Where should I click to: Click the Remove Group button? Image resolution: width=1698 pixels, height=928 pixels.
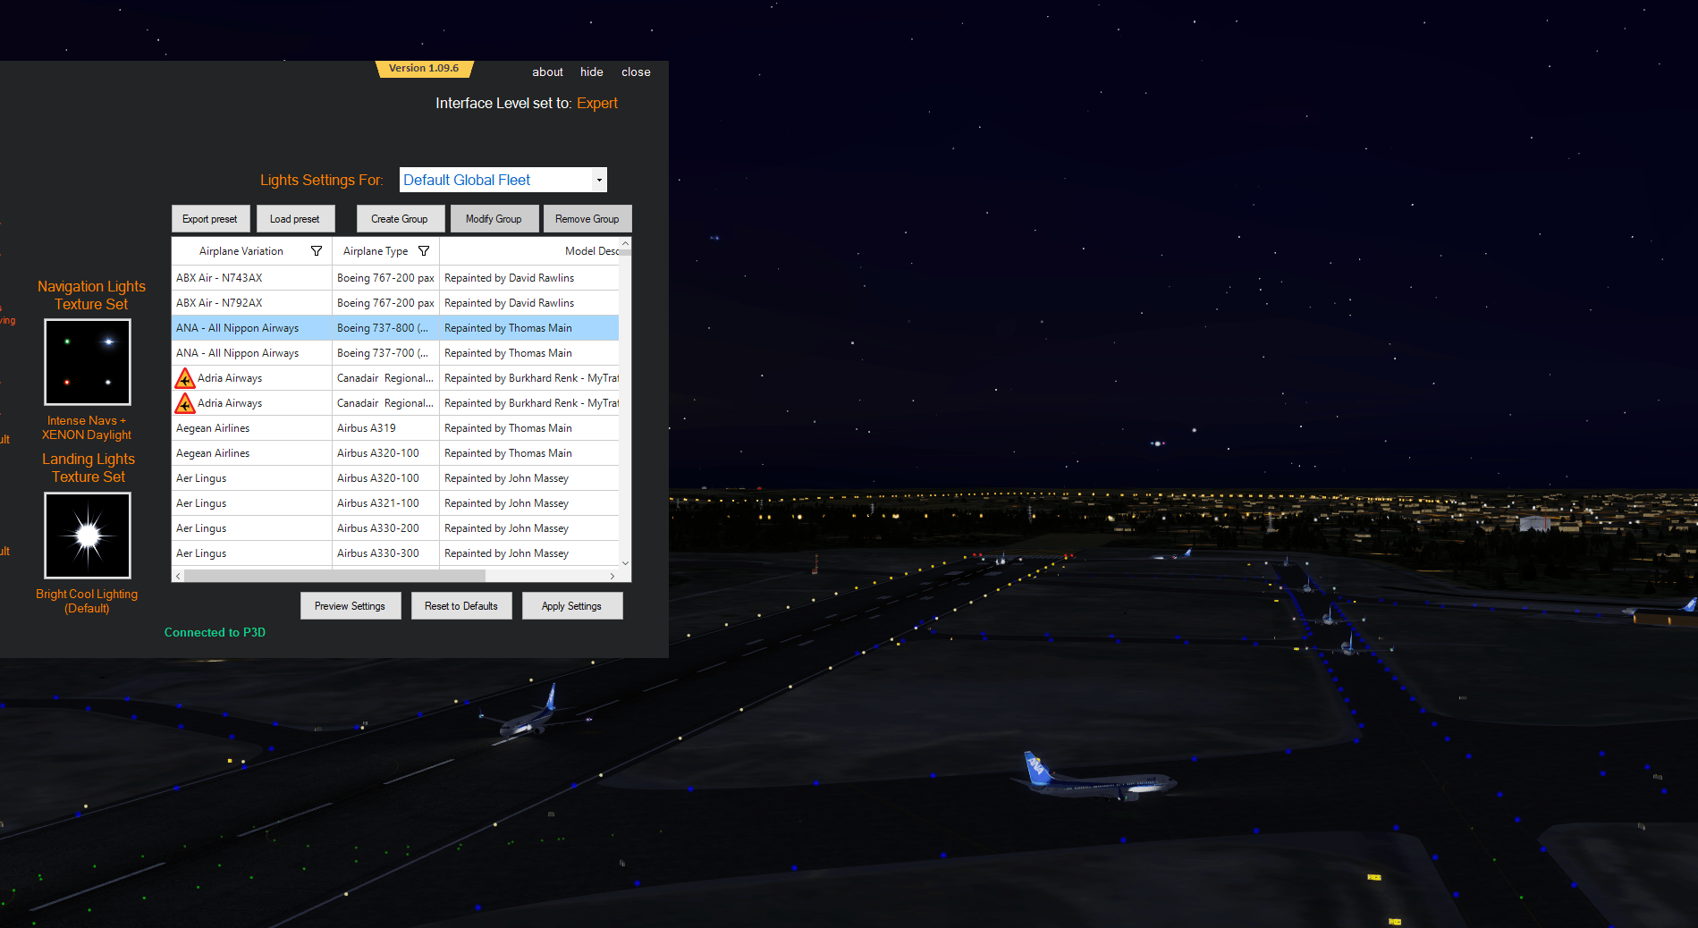(587, 219)
